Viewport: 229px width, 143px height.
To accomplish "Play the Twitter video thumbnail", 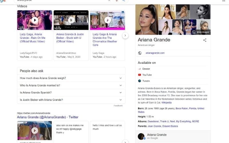I will [x=35, y=130].
